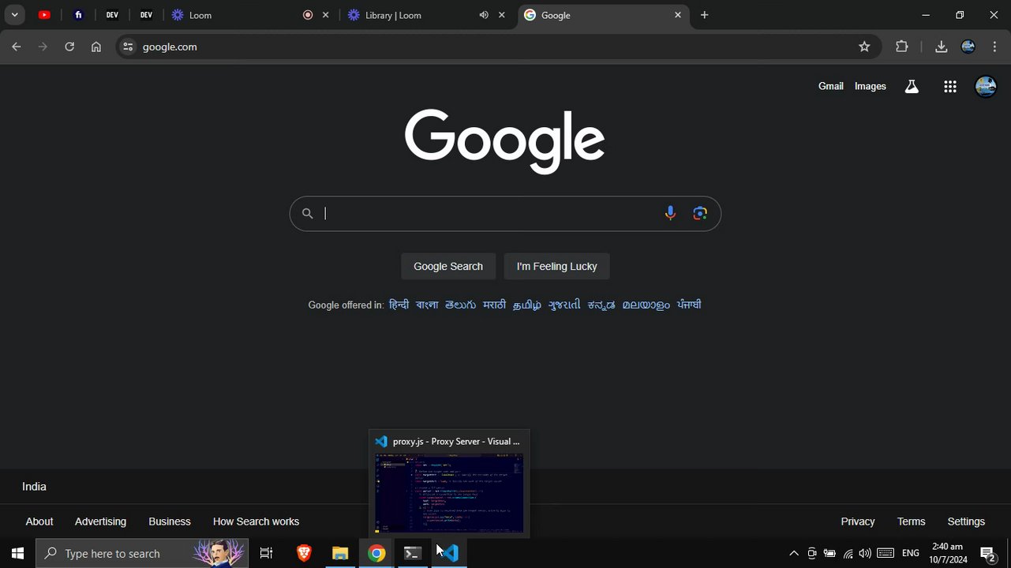
Task: Open Chrome downloads
Action: pos(941,47)
